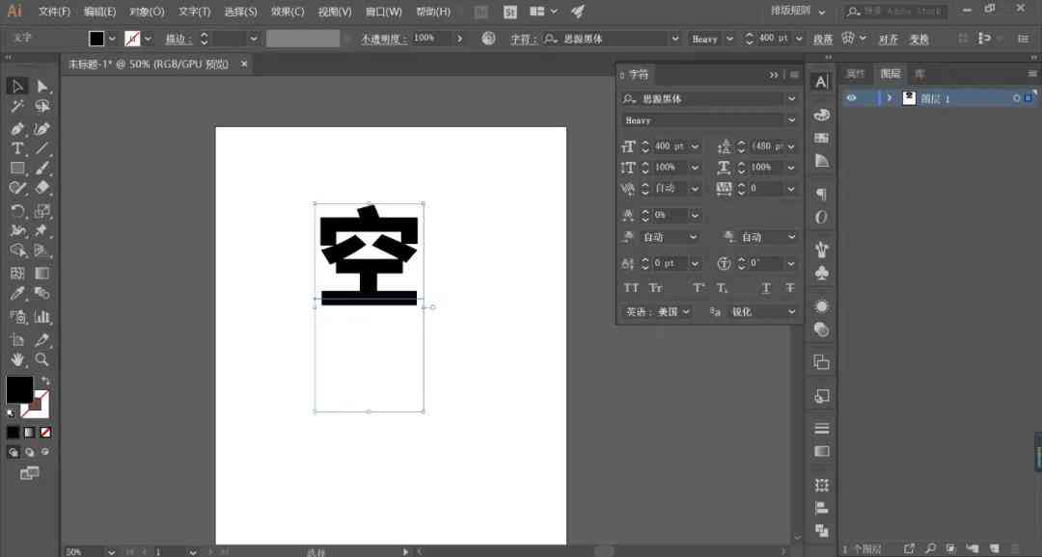The image size is (1042, 557).
Task: Open the Color palette panel in dock
Action: (x=821, y=115)
